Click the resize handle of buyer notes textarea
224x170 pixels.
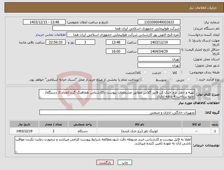tap(16, 152)
